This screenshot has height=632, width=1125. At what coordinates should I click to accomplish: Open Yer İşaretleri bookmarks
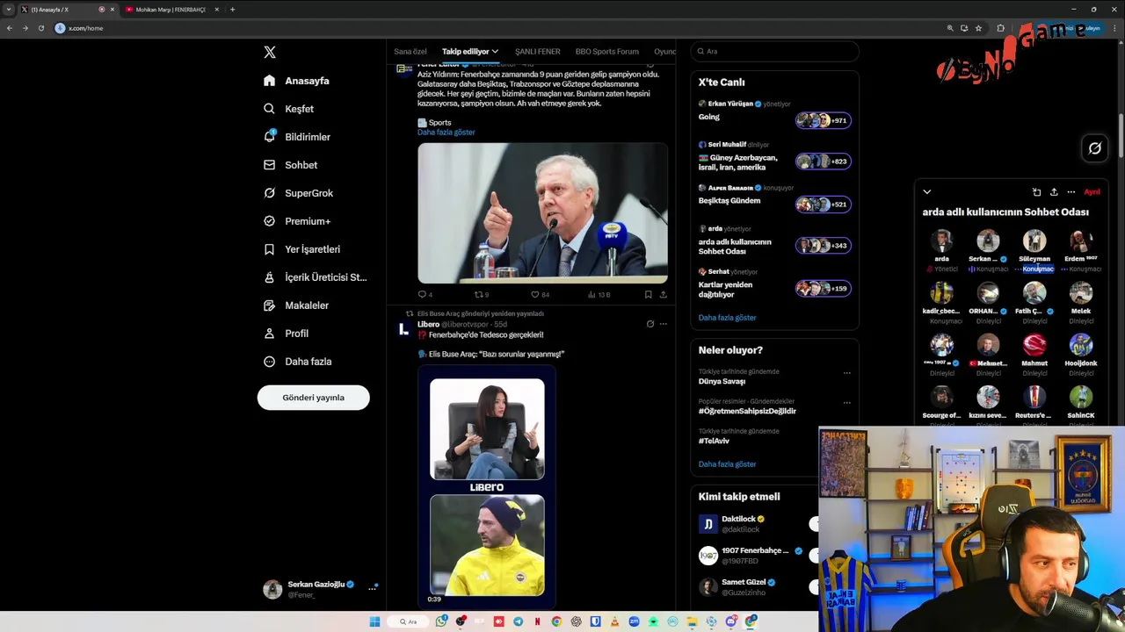(x=301, y=249)
